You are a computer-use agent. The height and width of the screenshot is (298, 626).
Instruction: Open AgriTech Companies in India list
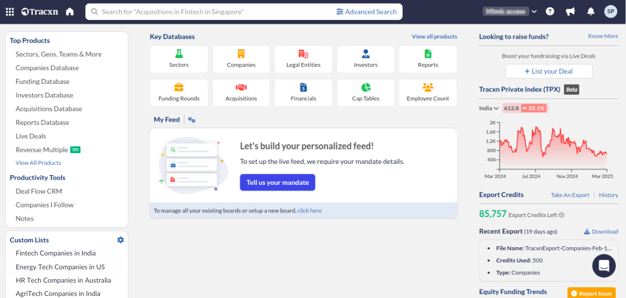[58, 293]
